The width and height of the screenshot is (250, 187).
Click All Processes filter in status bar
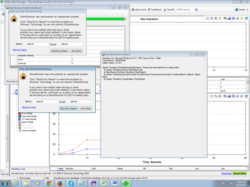pyautogui.click(x=23, y=178)
